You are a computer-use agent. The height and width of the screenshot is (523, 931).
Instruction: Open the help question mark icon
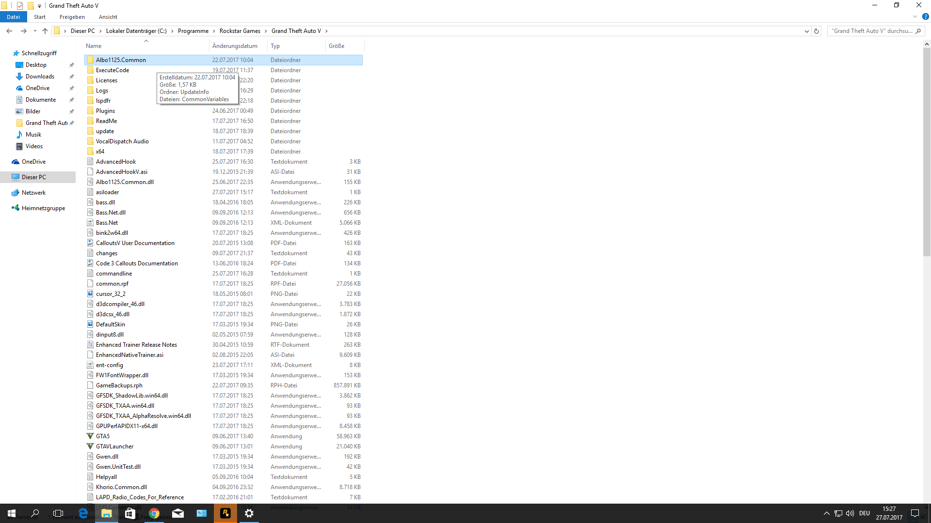[925, 16]
